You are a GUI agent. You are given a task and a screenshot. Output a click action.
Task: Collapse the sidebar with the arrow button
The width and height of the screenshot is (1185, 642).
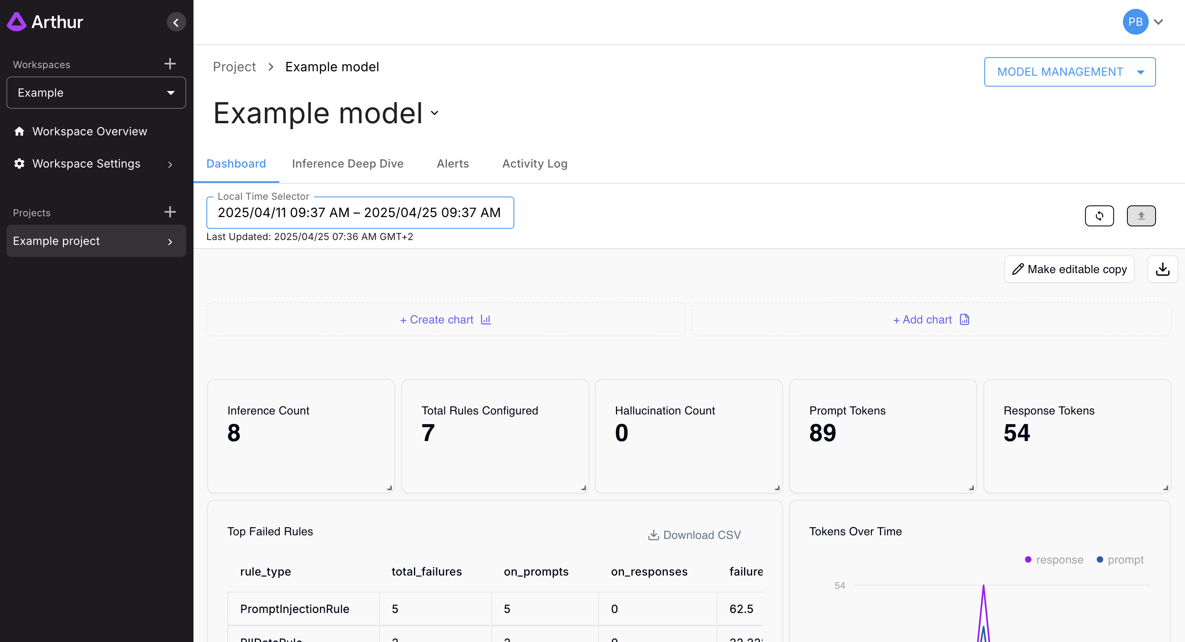176,22
